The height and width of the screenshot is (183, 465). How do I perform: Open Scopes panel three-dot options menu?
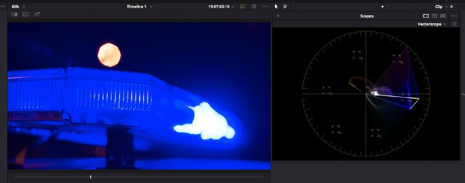454,16
